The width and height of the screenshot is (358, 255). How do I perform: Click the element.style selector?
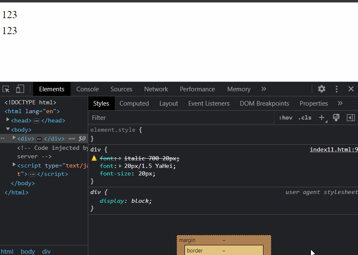click(113, 130)
